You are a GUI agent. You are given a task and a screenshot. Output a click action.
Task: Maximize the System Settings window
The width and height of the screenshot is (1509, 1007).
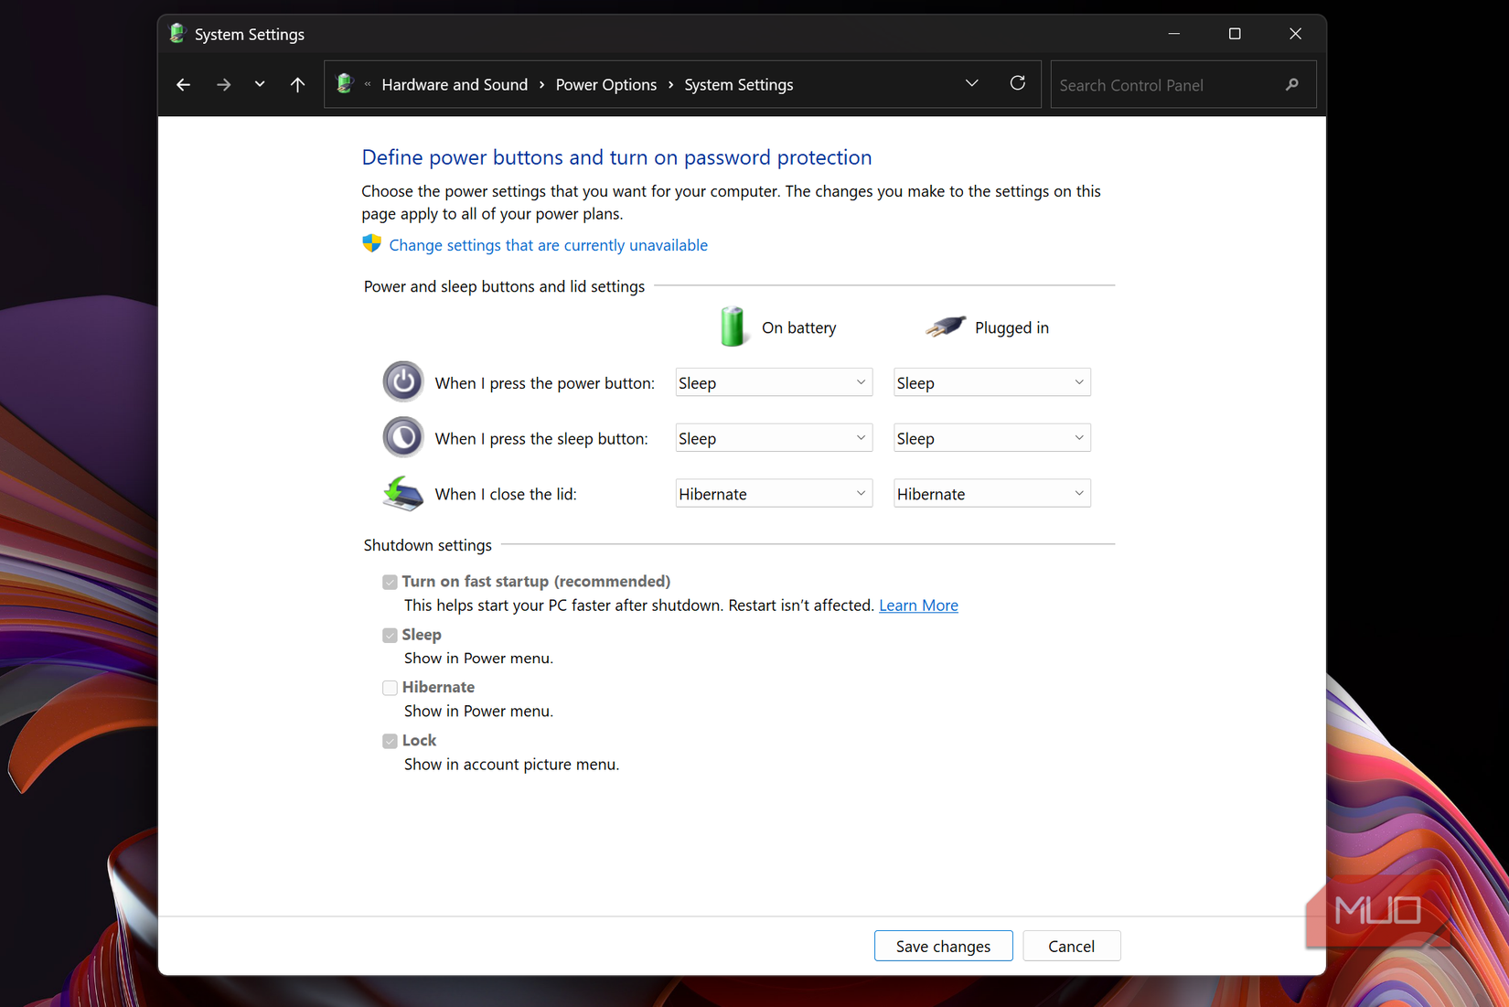[x=1235, y=34]
